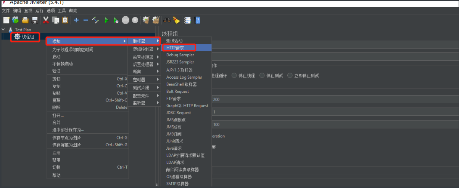Viewport: 459px width, 188px height.
Task: Open the 查找 menu
Action: point(28,11)
